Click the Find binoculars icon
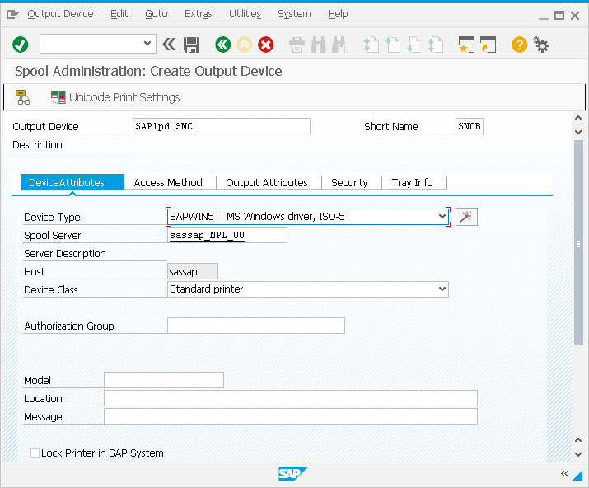 319,45
